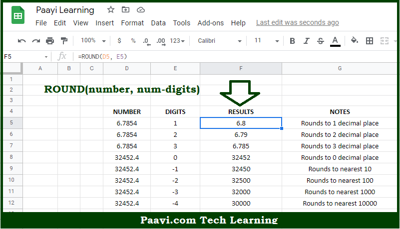Select the result cell 6.785
Image resolution: width=400 pixels, height=229 pixels.
coord(241,146)
